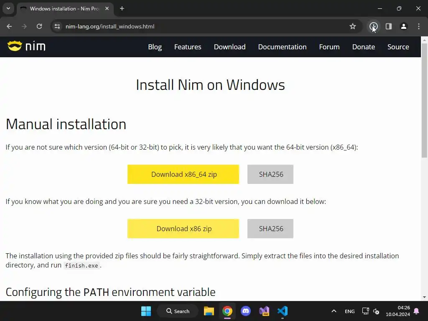The image size is (428, 321).
Task: Open Visual Studio Code from taskbar
Action: pos(283,311)
